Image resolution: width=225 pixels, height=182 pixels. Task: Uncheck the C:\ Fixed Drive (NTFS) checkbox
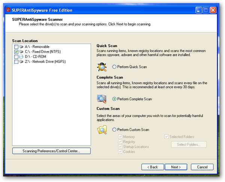pos(16,52)
